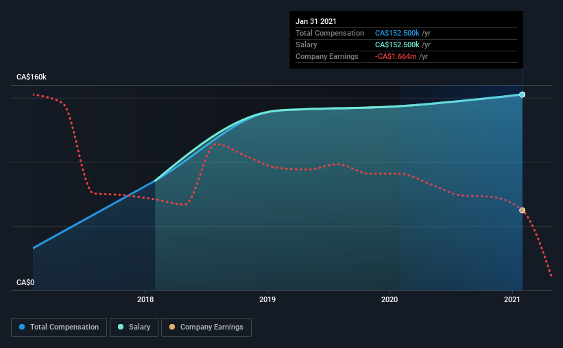Viewport: 563px width, 348px height.
Task: Click the Salary label in tooltip
Action: pos(306,45)
